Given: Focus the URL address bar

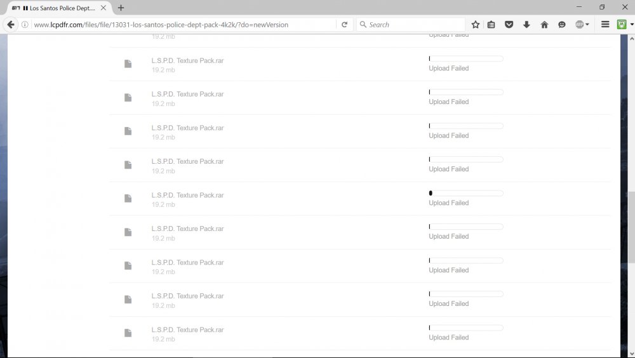Looking at the screenshot, I should (184, 25).
